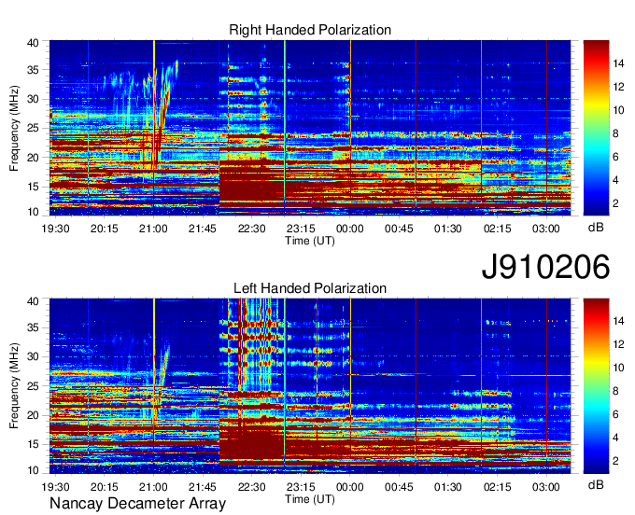Click 10 MHz tick on Right Handed frequency axis
Screen dimensions: 635x515
point(33,212)
